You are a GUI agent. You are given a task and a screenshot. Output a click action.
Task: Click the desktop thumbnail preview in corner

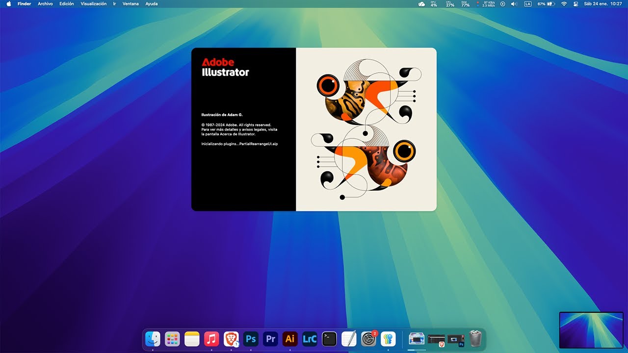[x=591, y=330]
